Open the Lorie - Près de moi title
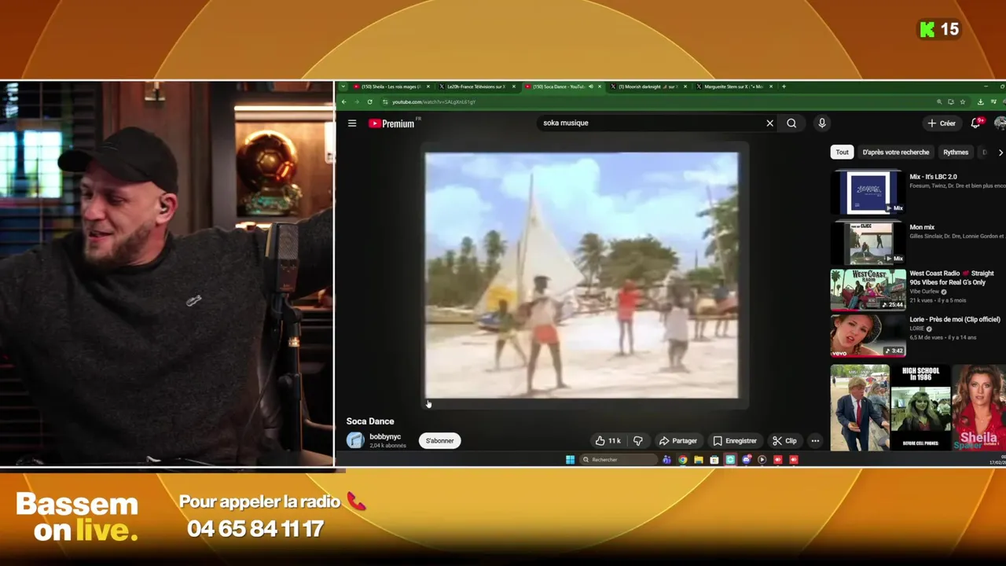1006x566 pixels. [955, 320]
